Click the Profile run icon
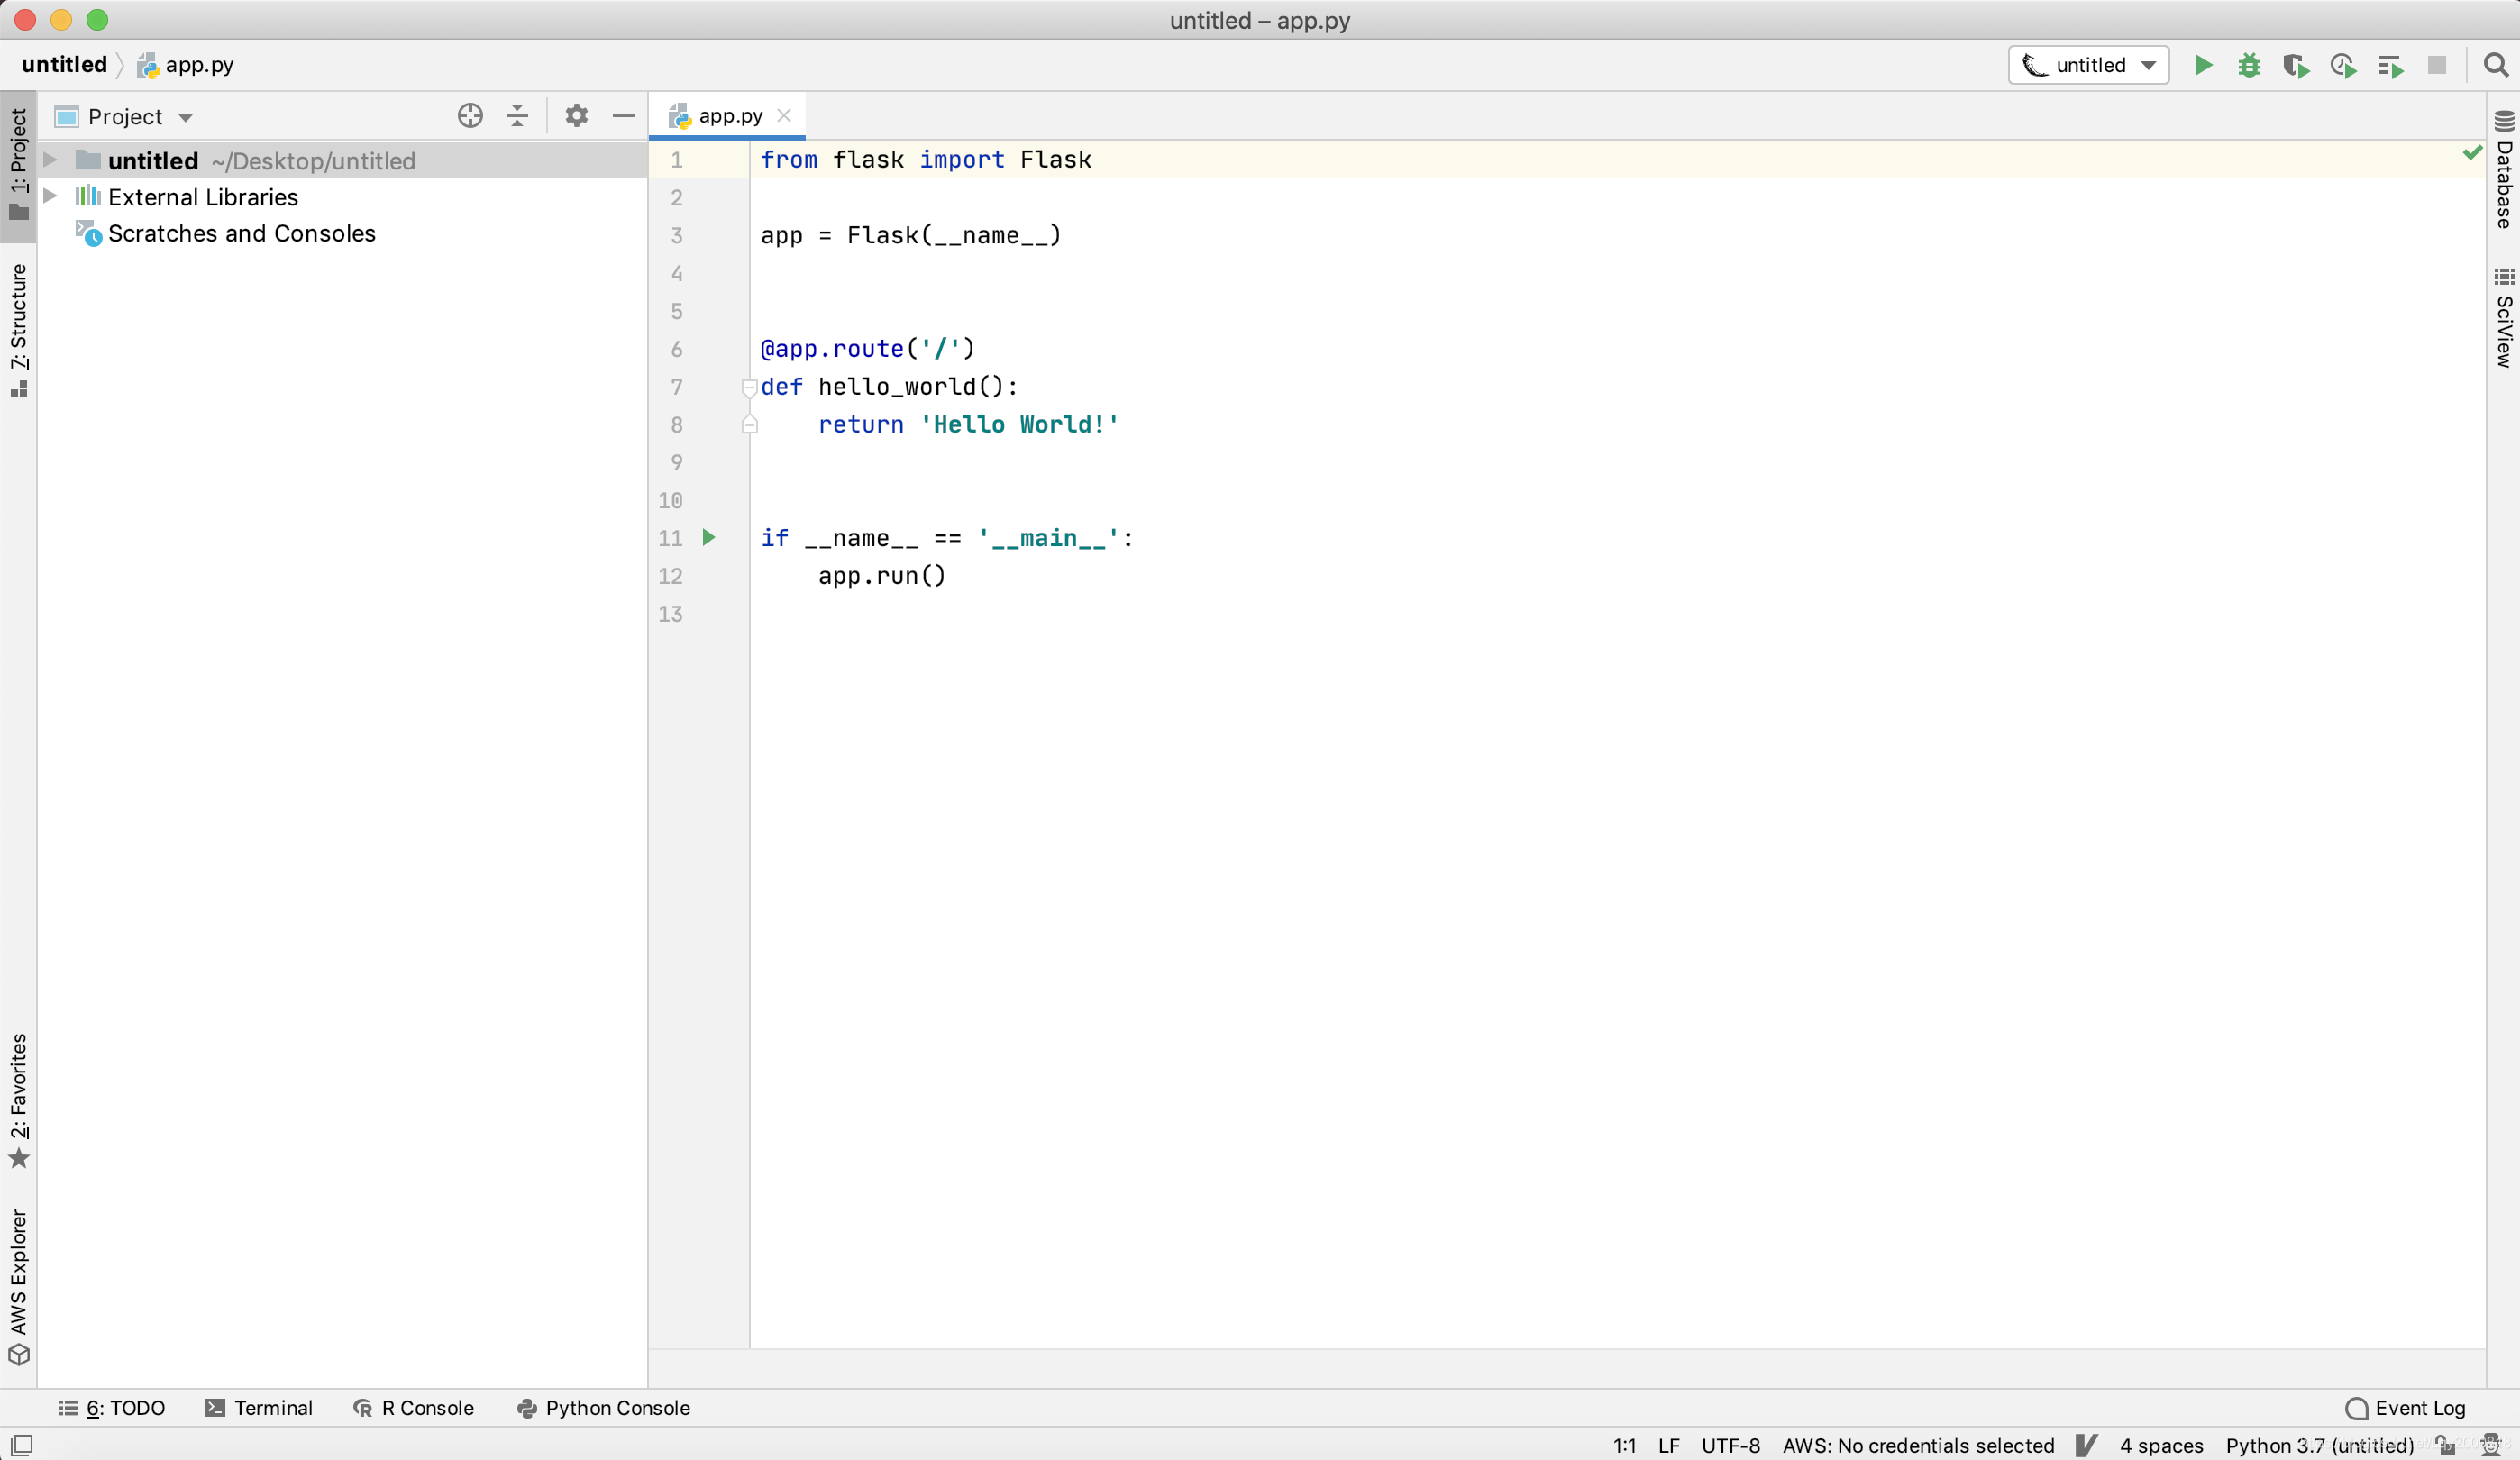This screenshot has height=1460, width=2520. coord(2343,66)
